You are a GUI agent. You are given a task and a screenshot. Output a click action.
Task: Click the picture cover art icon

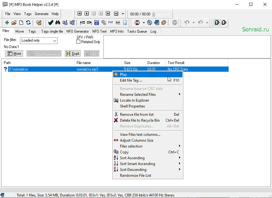pos(118,22)
